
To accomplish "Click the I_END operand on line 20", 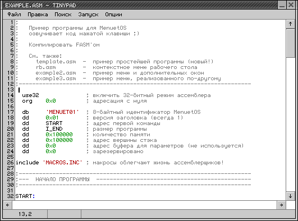I will [54, 129].
